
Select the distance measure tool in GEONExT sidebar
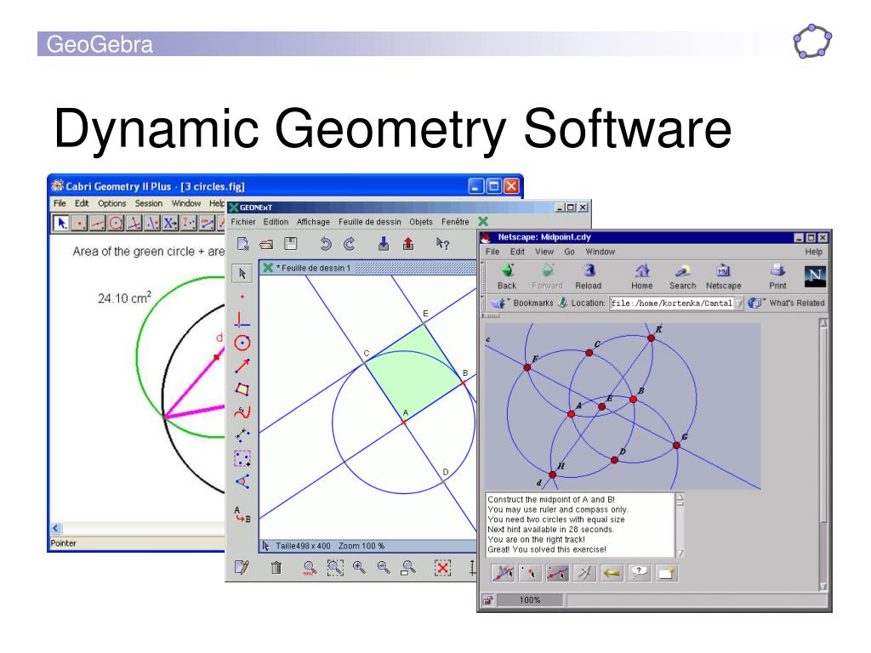tap(242, 434)
